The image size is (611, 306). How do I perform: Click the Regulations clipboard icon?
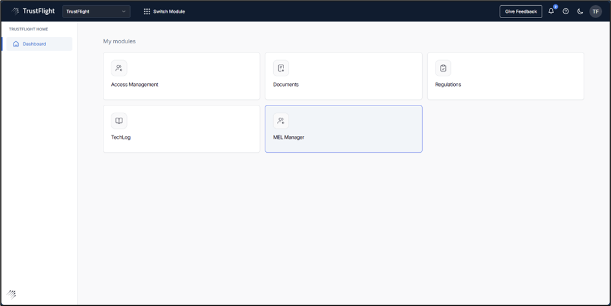[443, 68]
